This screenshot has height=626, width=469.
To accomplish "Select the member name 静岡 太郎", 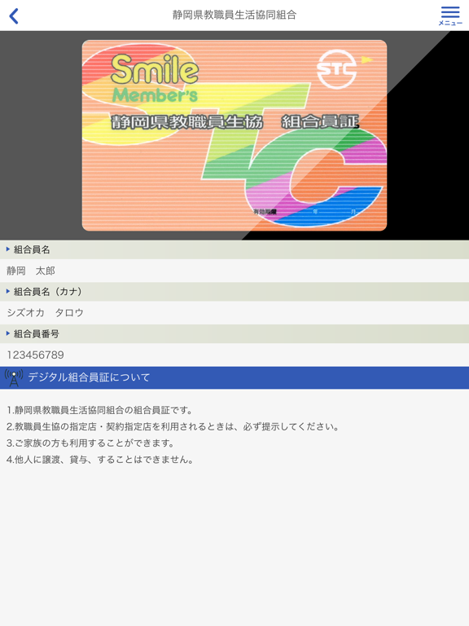I will pyautogui.click(x=31, y=271).
